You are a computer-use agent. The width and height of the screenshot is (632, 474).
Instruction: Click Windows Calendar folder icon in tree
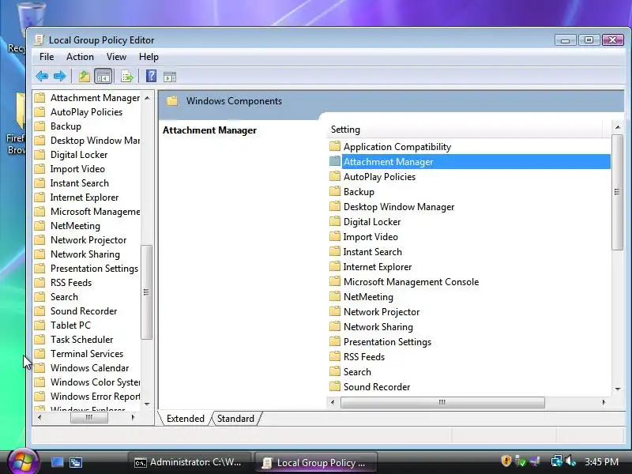click(39, 367)
